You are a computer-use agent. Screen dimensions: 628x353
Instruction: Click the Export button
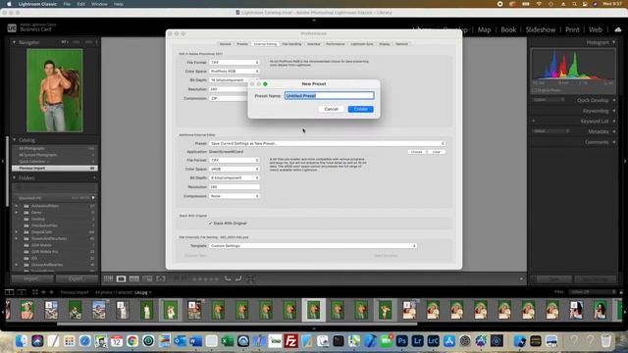[x=77, y=278]
